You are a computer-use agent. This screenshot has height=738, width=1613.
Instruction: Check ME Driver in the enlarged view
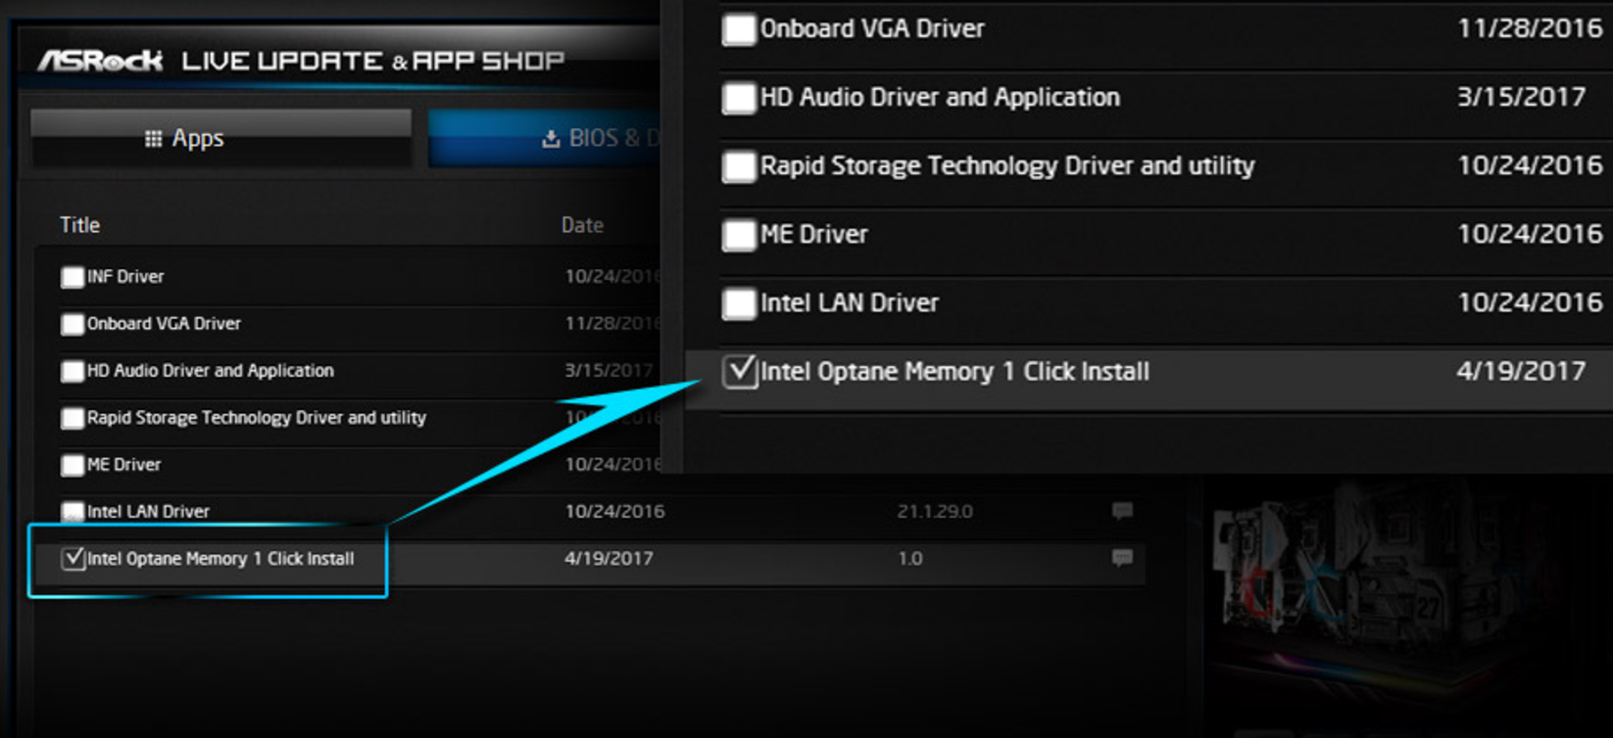(x=740, y=235)
